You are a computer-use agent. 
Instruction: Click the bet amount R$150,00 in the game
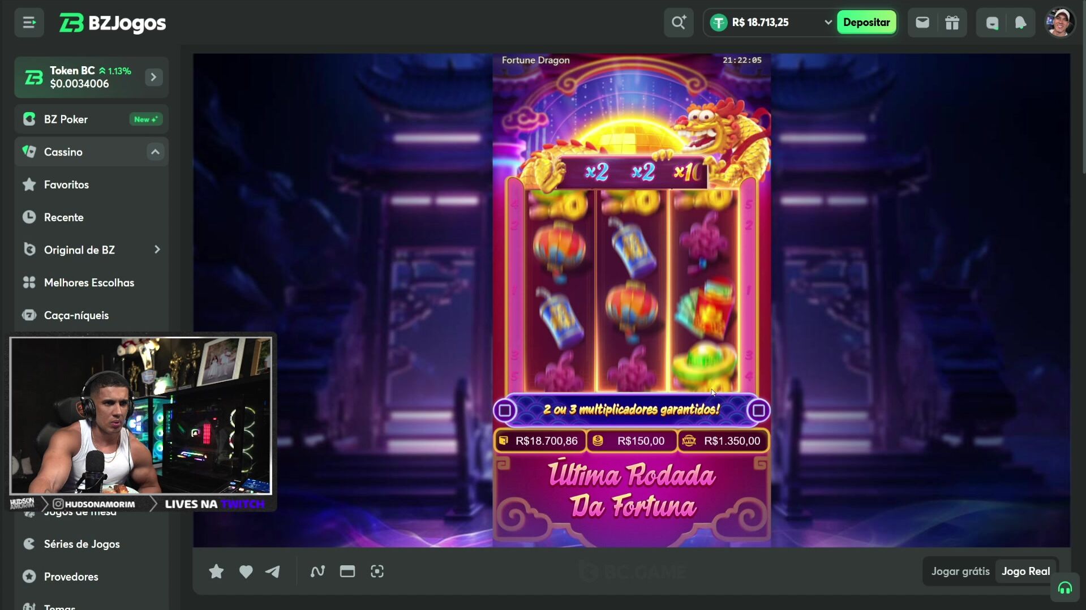(x=632, y=441)
